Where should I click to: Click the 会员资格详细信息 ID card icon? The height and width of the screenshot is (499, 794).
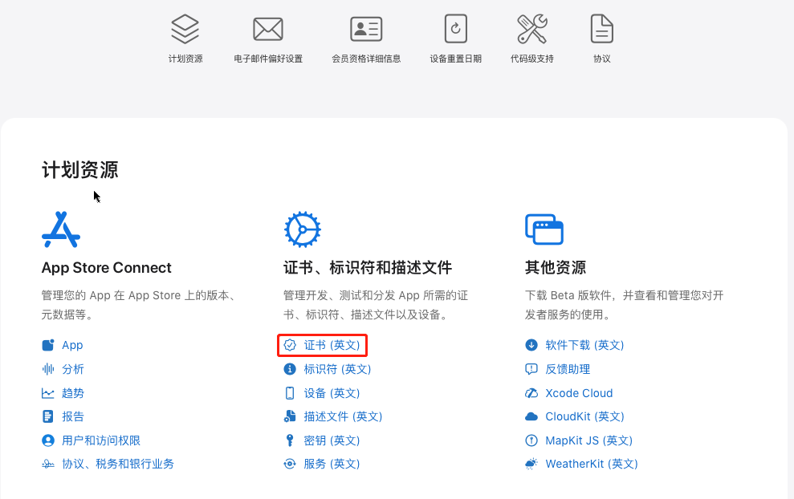pos(366,30)
